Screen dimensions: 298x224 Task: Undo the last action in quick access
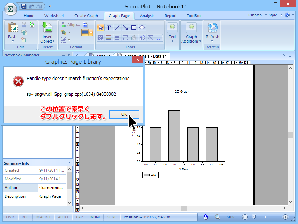coord(31,6)
